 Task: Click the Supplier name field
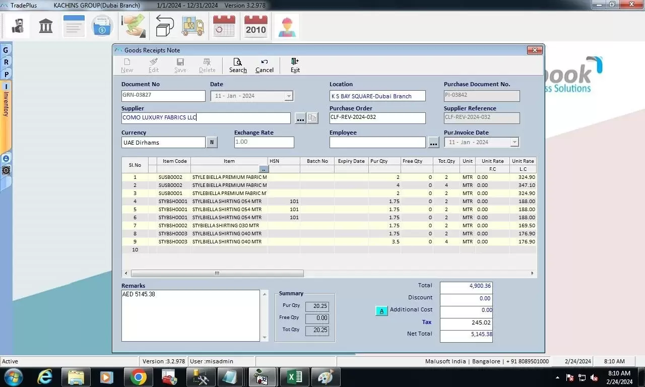pyautogui.click(x=206, y=118)
